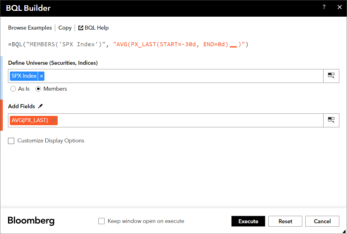The height and width of the screenshot is (234, 347).
Task: Edit AVG(PX_LAST) using its pencil icon
Action: [53, 120]
